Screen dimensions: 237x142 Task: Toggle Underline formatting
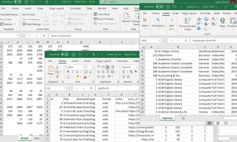77,72
